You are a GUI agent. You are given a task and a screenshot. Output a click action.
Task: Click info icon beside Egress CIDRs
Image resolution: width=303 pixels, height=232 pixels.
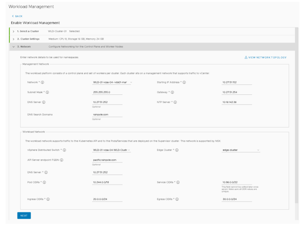177,199
